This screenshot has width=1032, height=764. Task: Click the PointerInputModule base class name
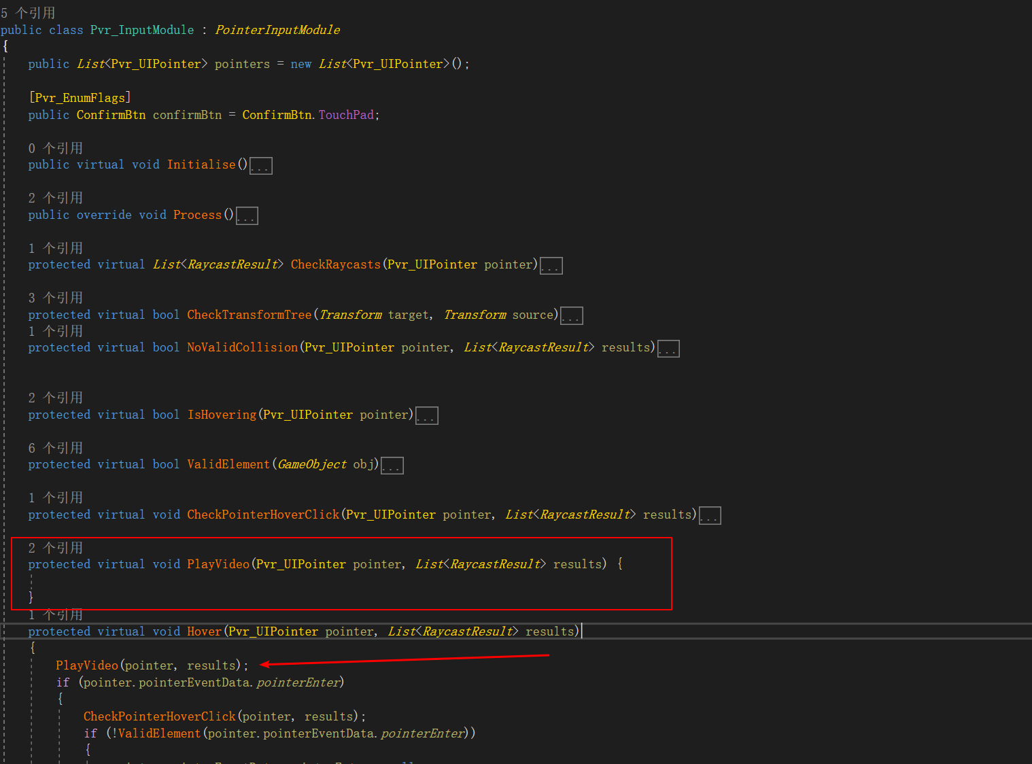pyautogui.click(x=277, y=29)
